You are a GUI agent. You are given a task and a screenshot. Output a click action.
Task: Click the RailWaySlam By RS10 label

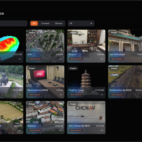(120, 90)
